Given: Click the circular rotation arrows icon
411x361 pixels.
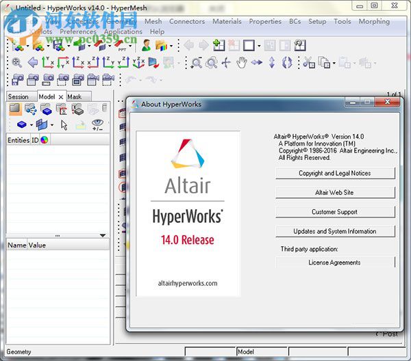Looking at the screenshot, I should [287, 63].
